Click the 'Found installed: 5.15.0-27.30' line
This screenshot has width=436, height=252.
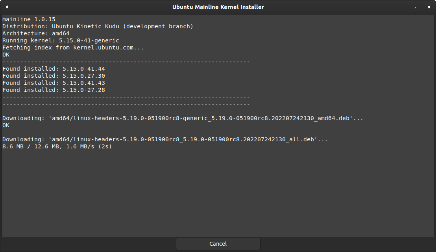click(54, 76)
